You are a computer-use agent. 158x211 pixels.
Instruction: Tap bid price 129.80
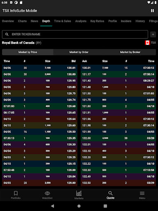point(71,87)
